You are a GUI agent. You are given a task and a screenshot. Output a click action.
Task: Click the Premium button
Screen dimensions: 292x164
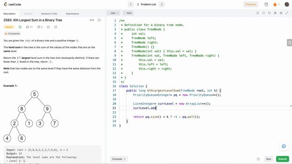[x=250, y=4]
